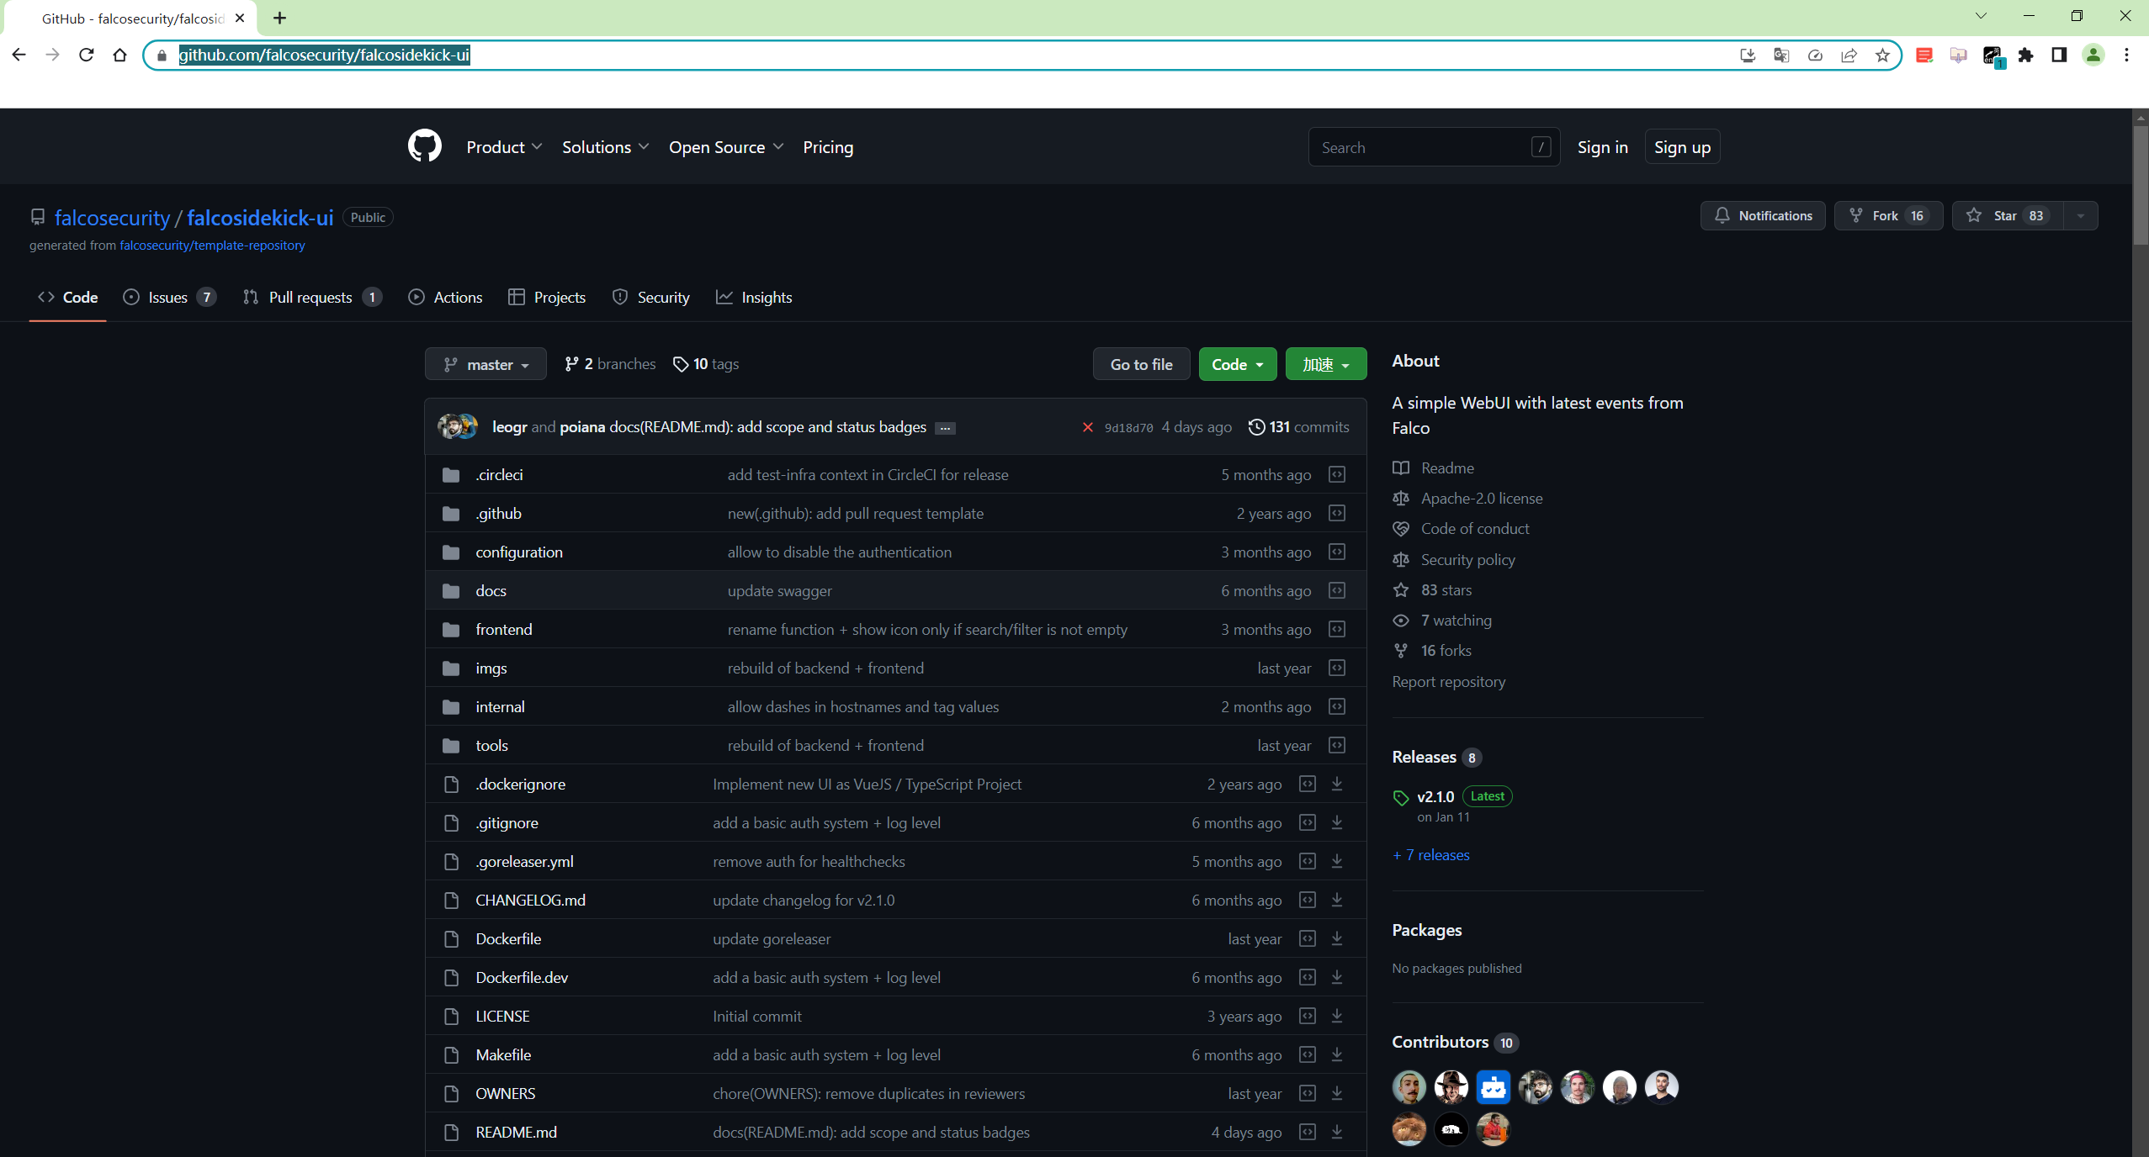Screen dimensions: 2149x1157
Task: Click the GitHub Octocat logo
Action: click(424, 146)
